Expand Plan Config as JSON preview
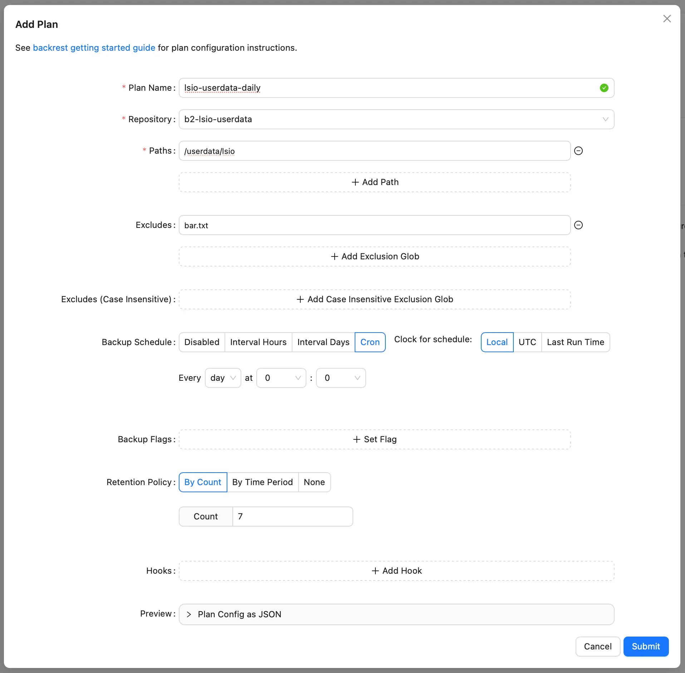Viewport: 685px width, 673px height. (x=396, y=614)
